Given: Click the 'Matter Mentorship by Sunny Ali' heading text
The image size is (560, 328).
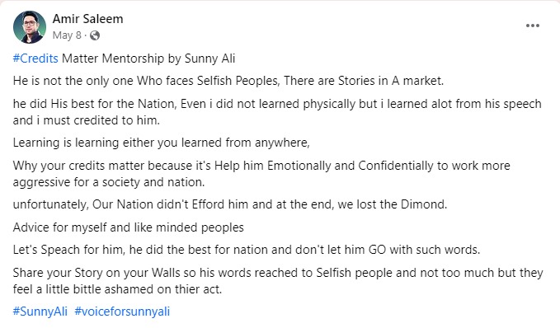Looking at the screenshot, I should [x=148, y=59].
